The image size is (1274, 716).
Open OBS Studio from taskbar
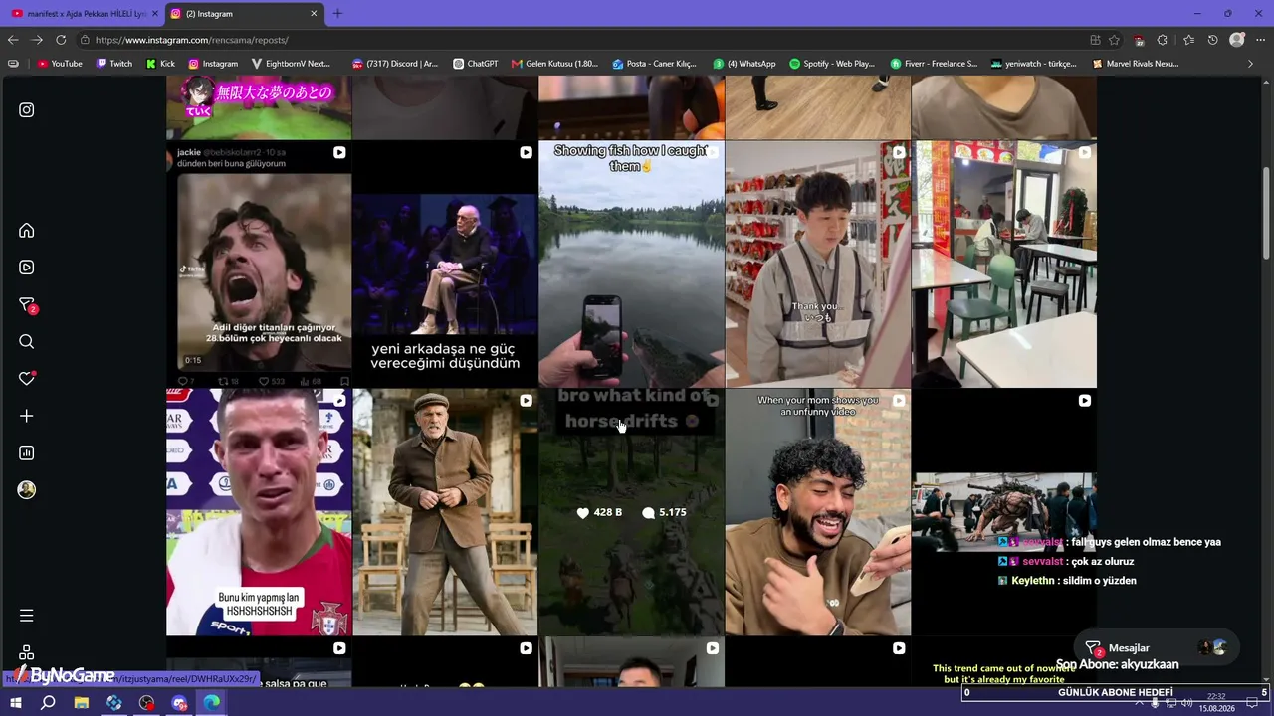tap(147, 703)
